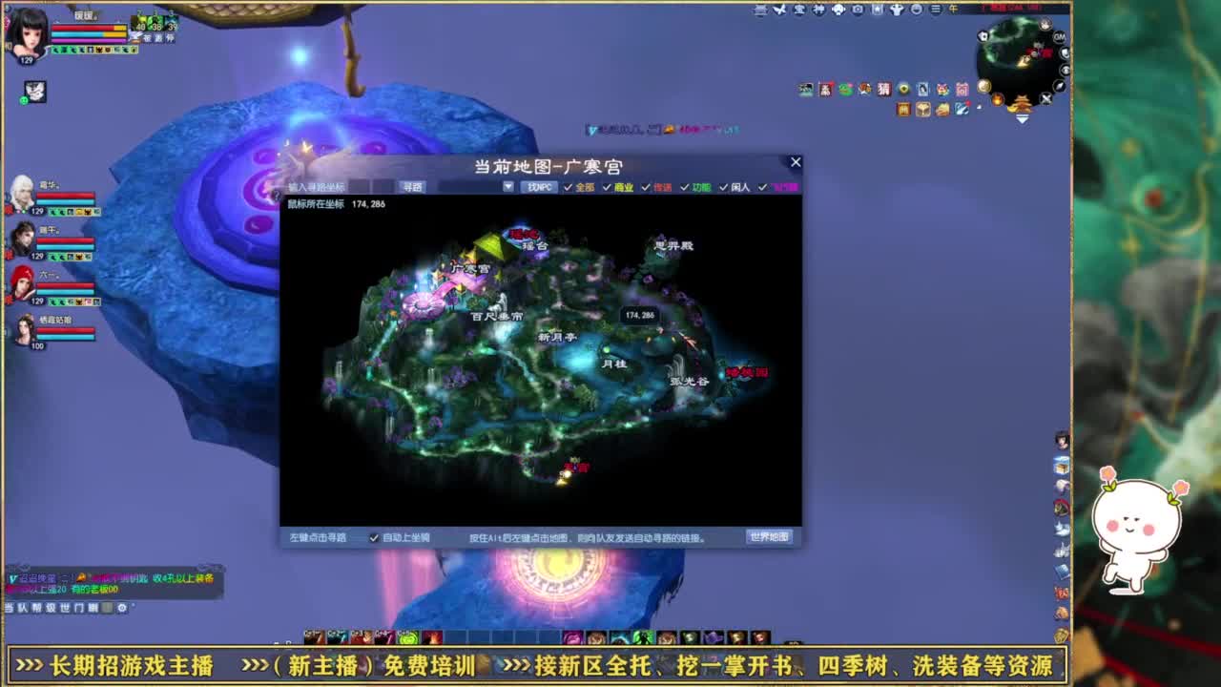Close the 广寒宫 map window
This screenshot has width=1221, height=687.
(x=796, y=162)
